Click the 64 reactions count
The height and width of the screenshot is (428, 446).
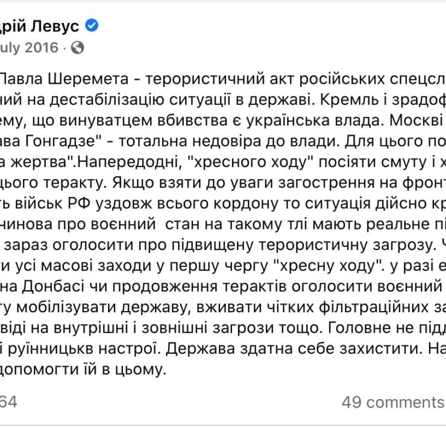tap(8, 402)
